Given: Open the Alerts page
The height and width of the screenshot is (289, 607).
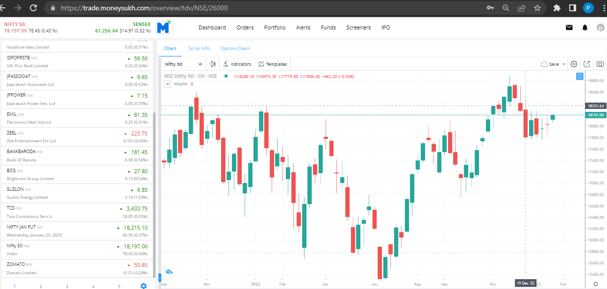Looking at the screenshot, I should tap(303, 27).
